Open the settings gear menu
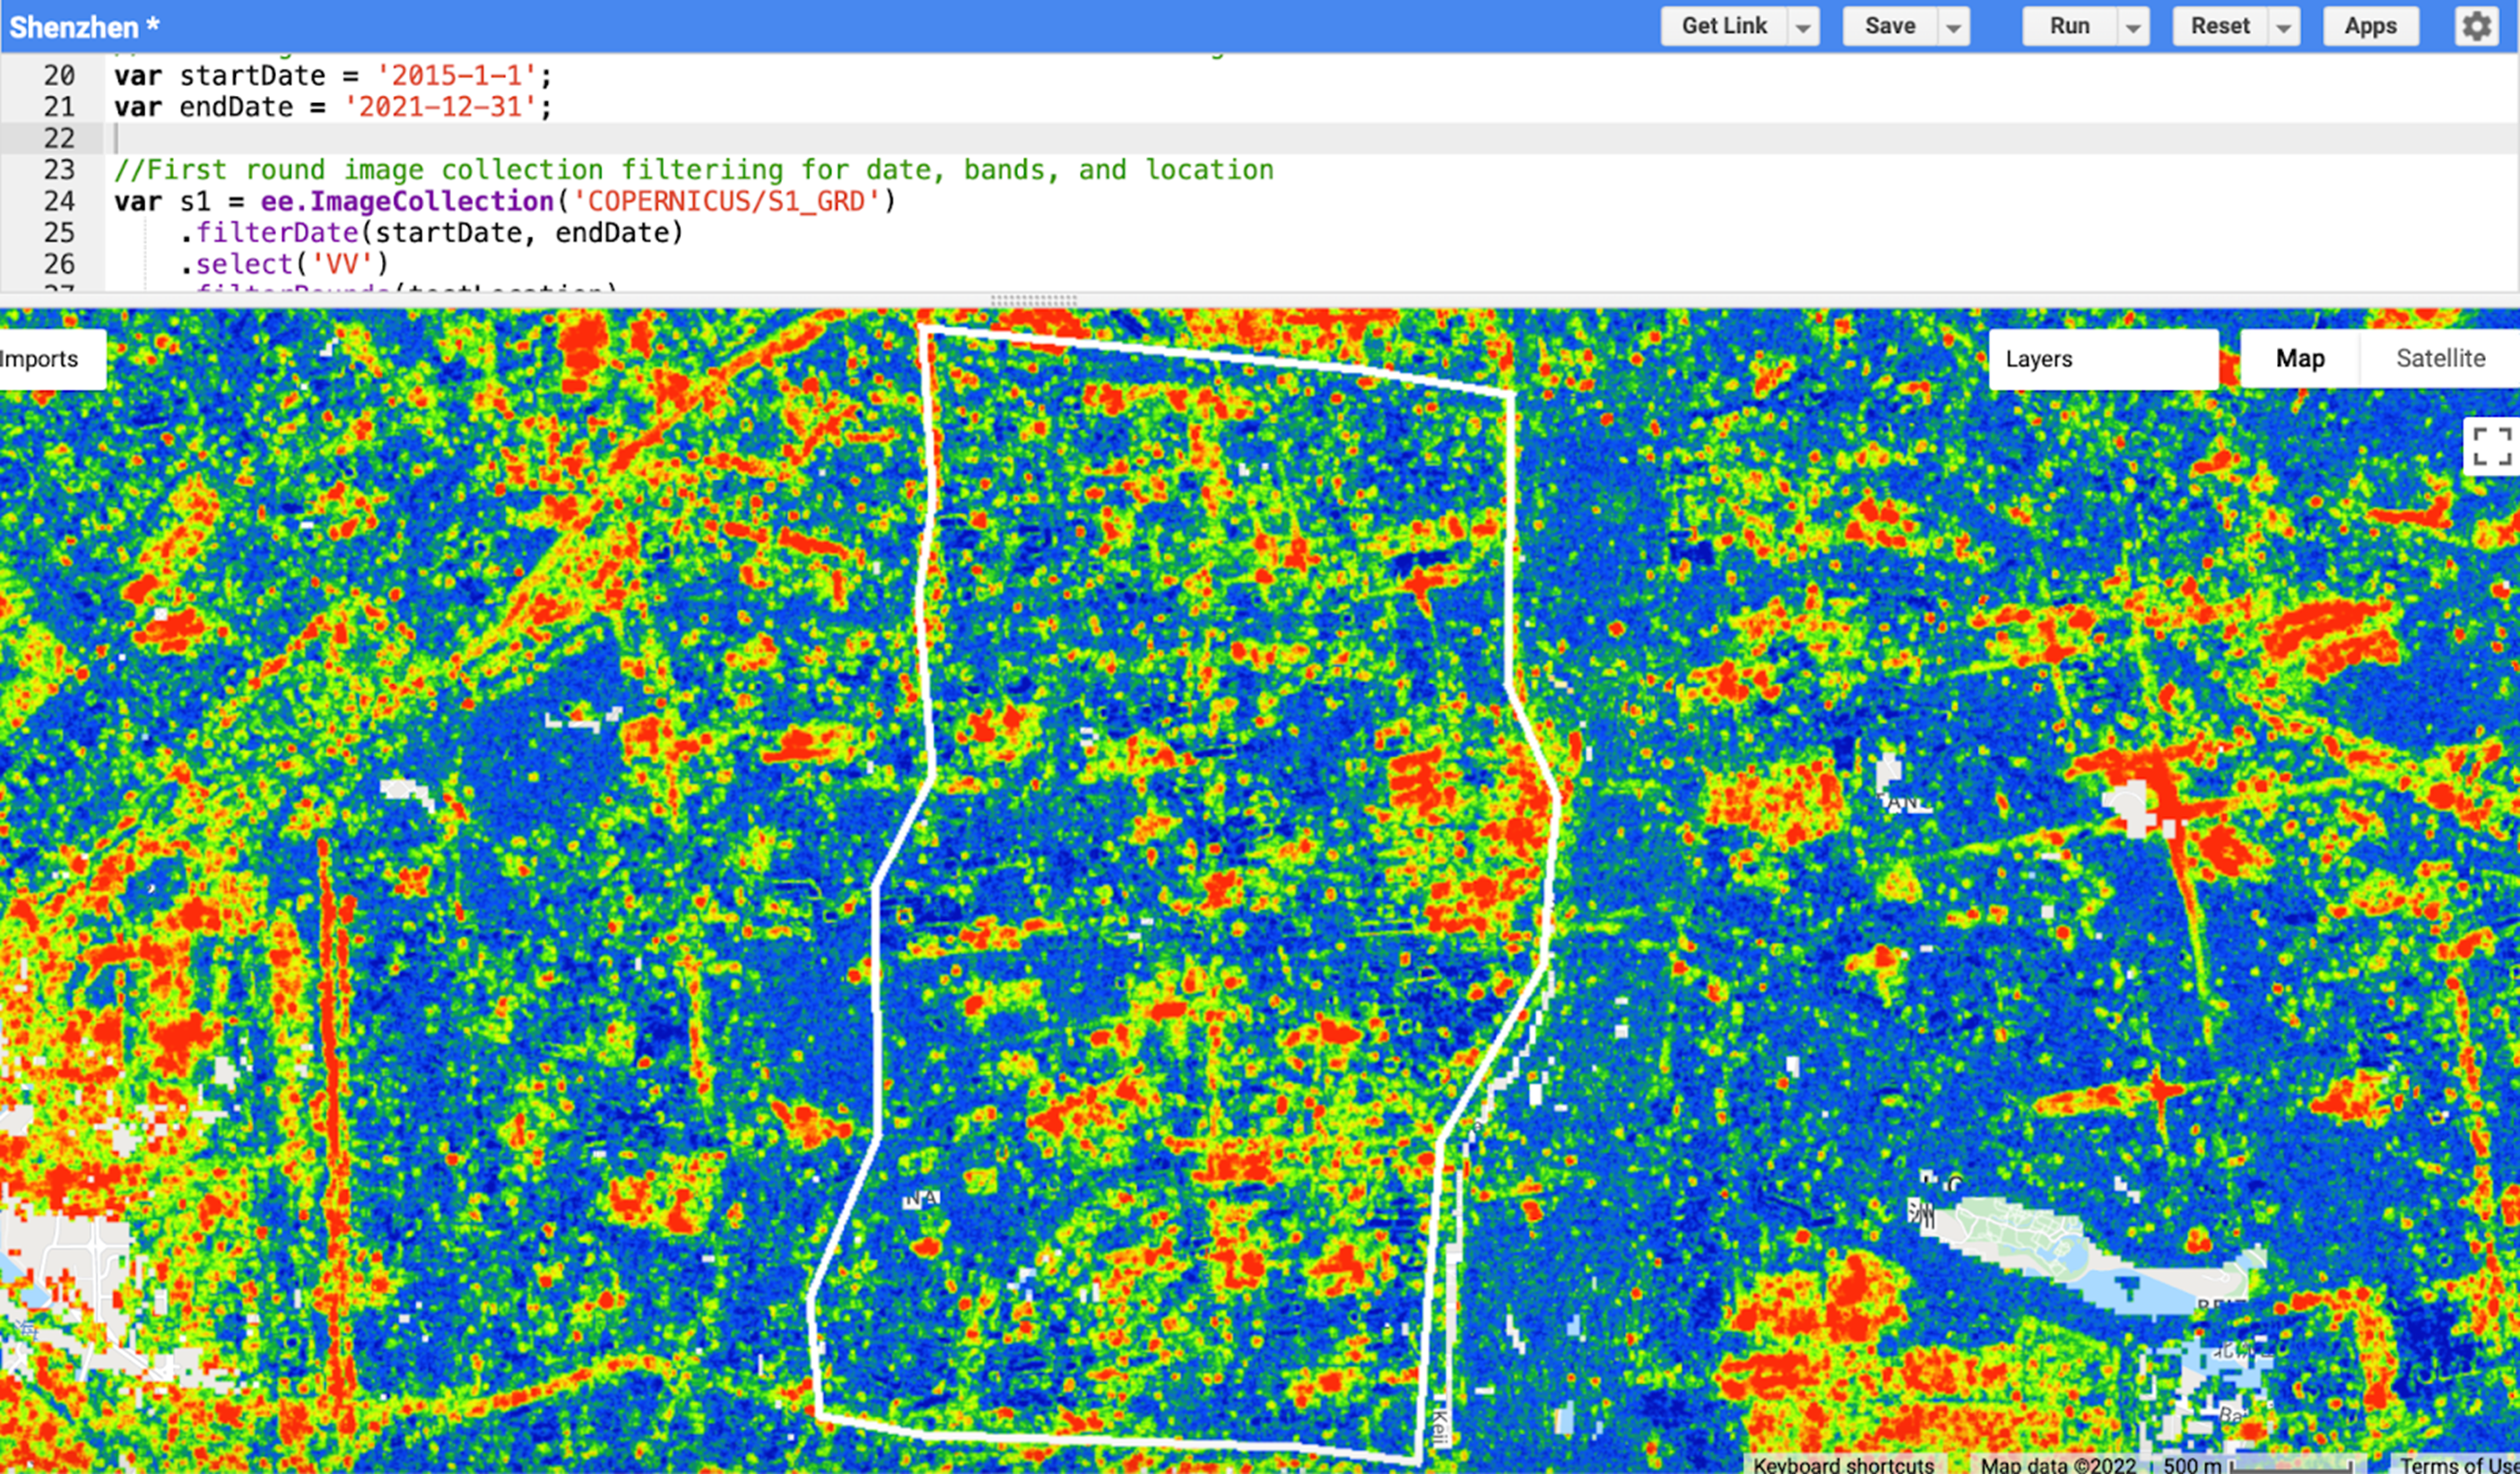Viewport: 2520px width, 1474px height. (2476, 26)
